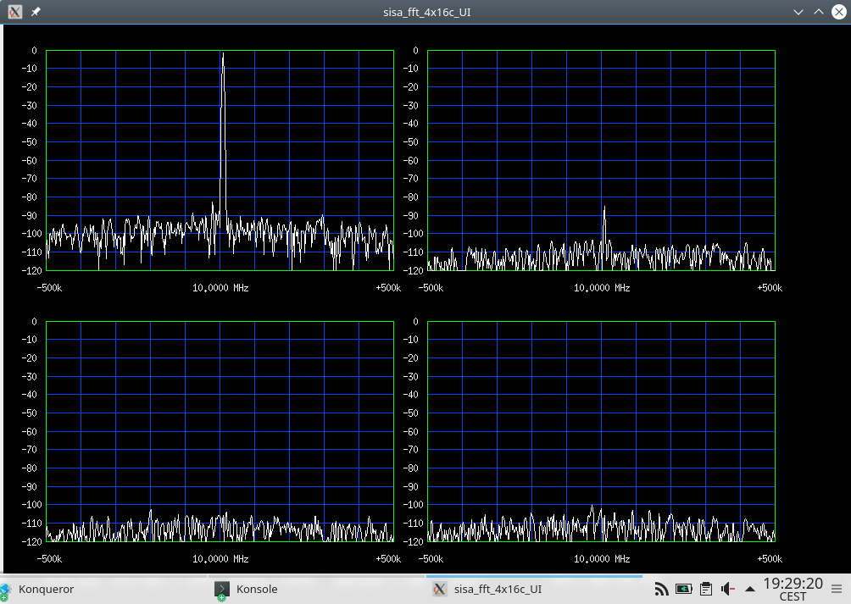Open Konsole via its taskbar icon
Screen dimensions: 851x604
point(221,589)
